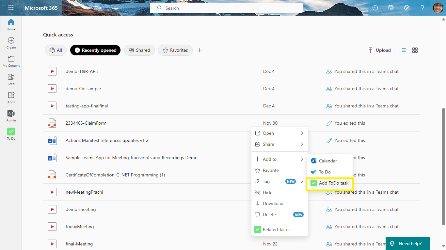Select Related Tasks in context menu

[x=279, y=229]
